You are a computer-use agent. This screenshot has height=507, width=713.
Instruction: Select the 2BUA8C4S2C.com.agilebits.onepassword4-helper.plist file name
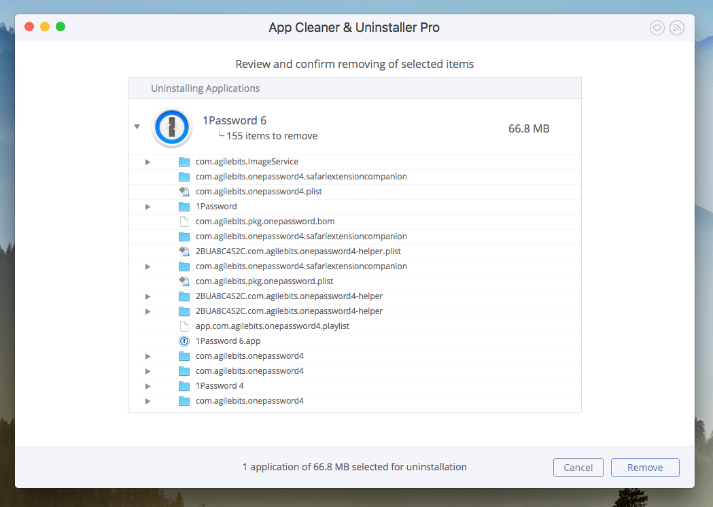click(298, 251)
